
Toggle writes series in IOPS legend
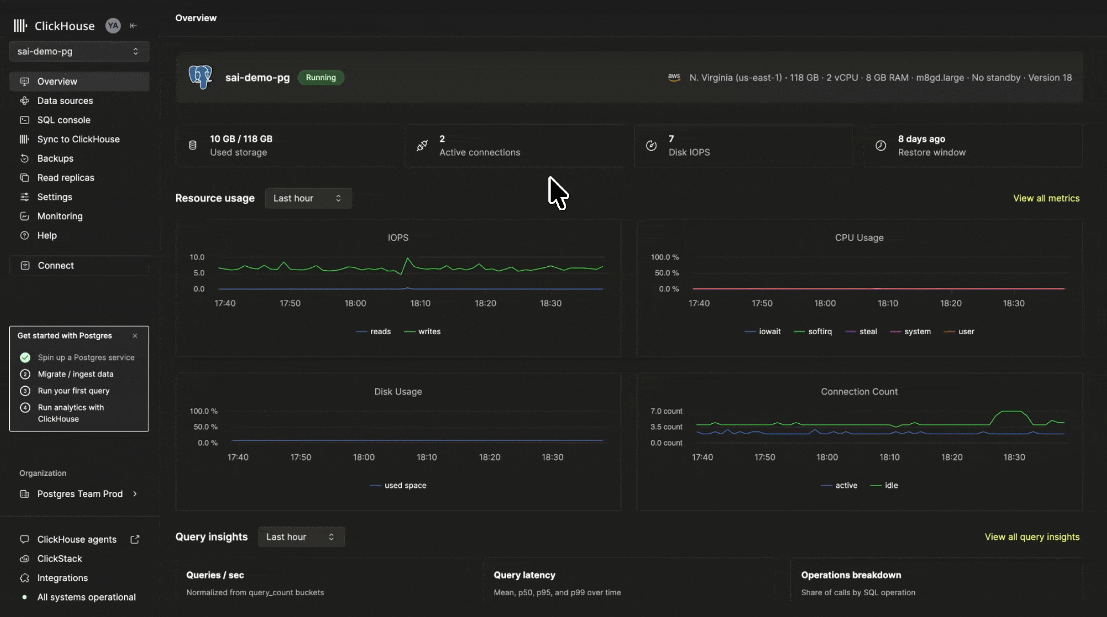pyautogui.click(x=422, y=331)
